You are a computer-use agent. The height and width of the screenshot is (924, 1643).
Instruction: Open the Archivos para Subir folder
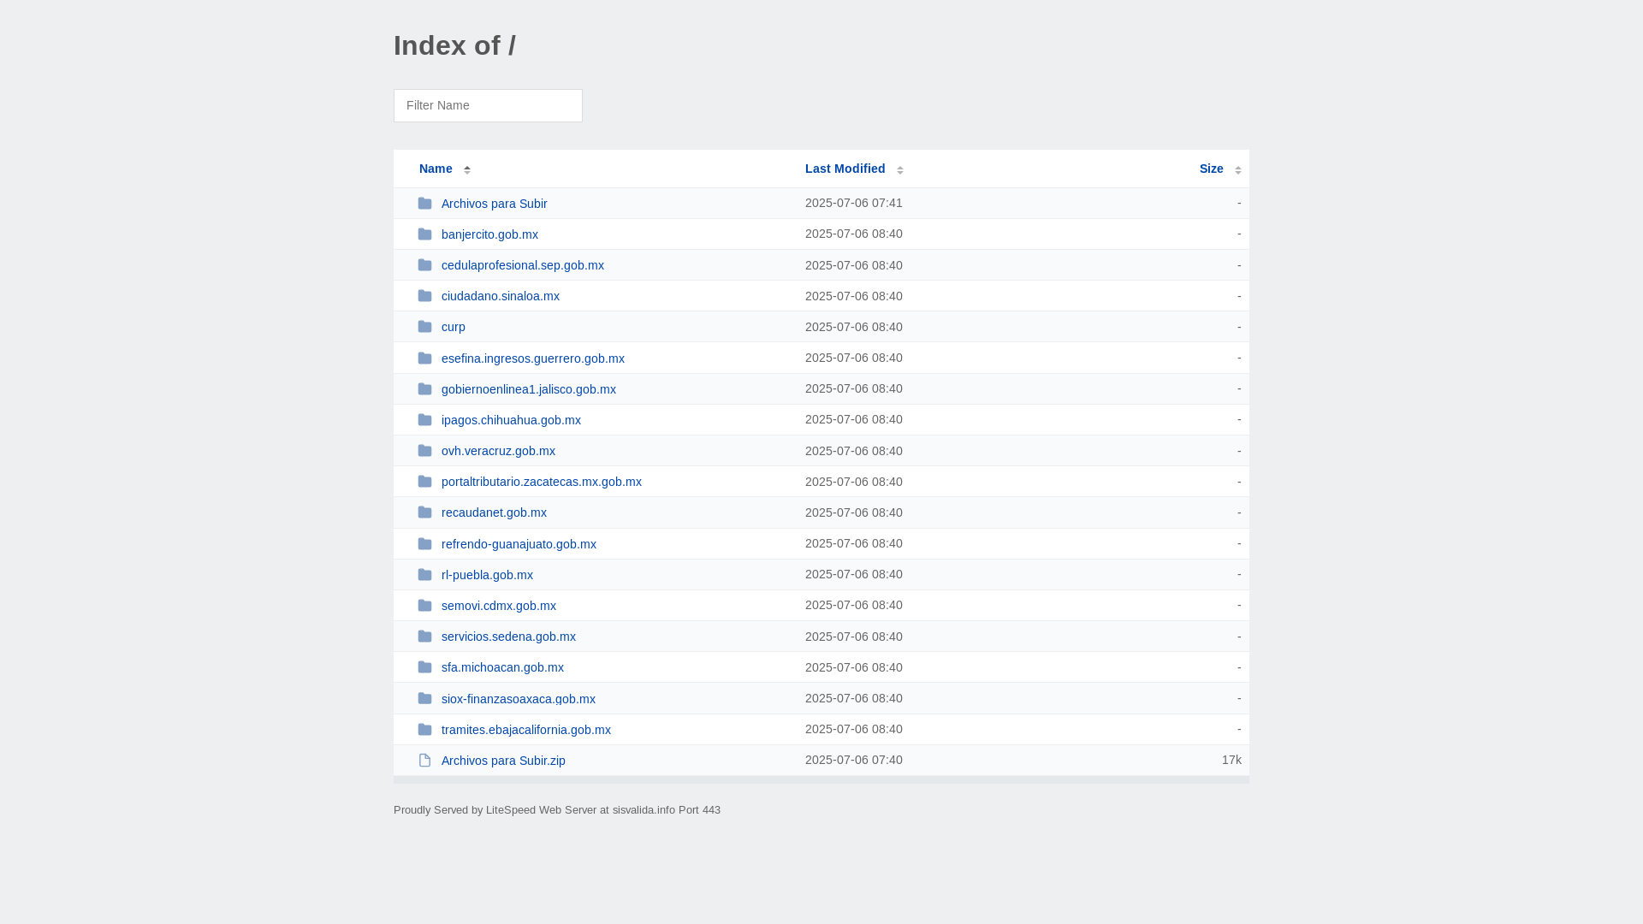494,204
